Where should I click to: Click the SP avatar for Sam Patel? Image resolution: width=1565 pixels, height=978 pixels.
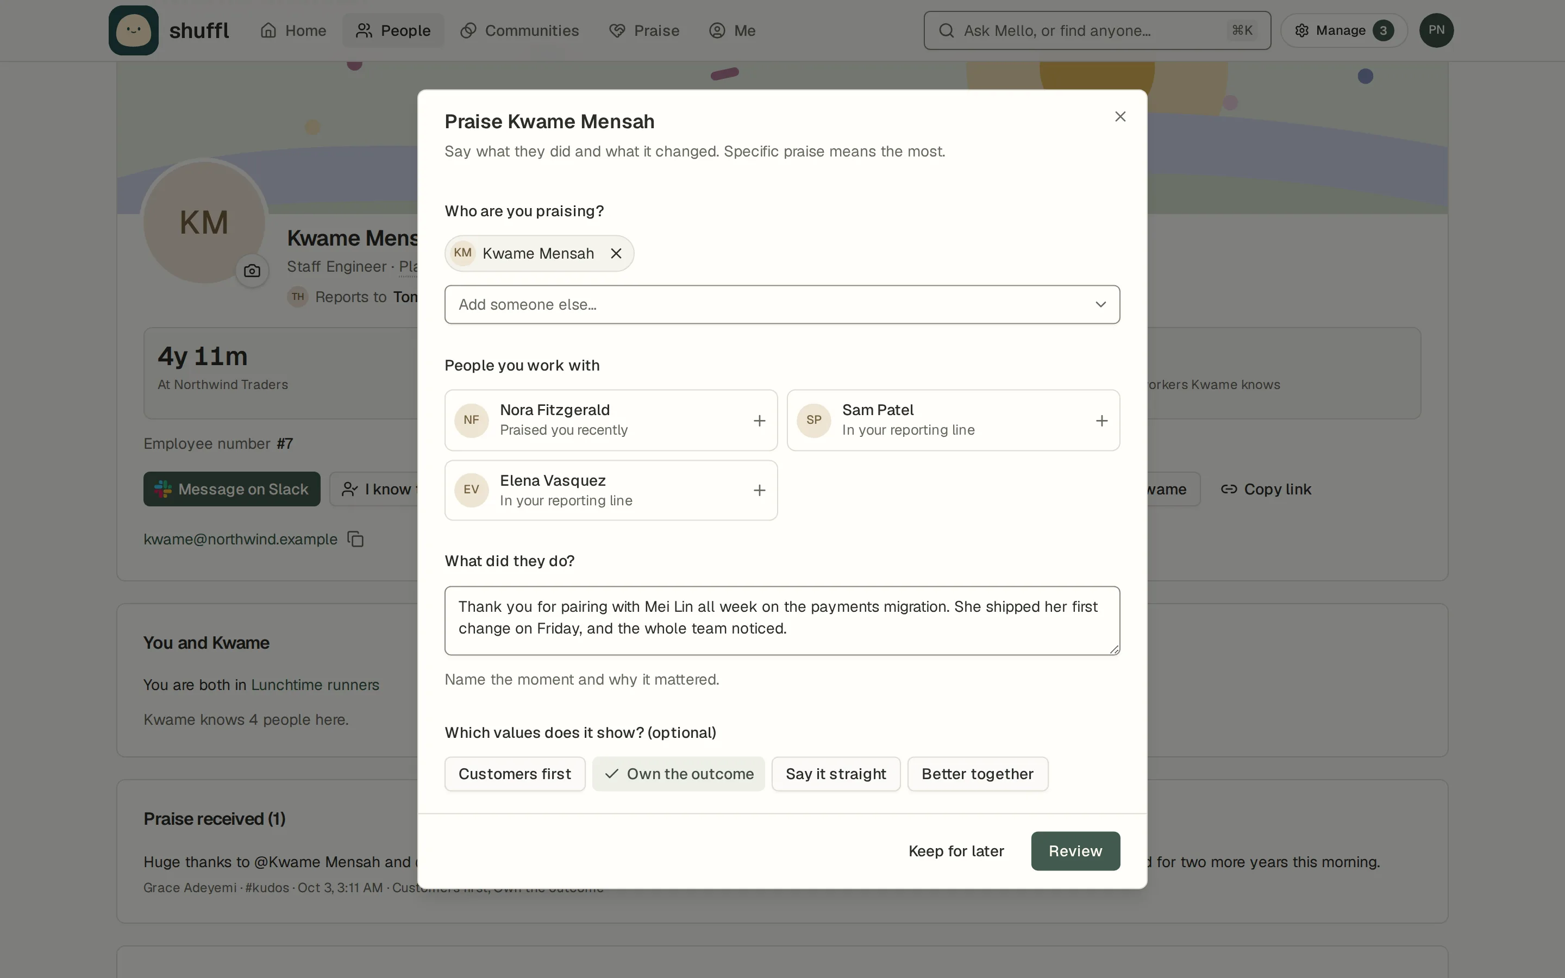click(x=813, y=421)
